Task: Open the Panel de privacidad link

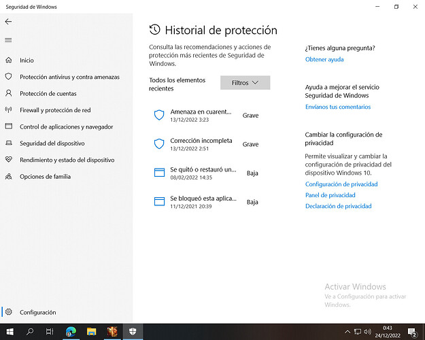Action: point(330,195)
